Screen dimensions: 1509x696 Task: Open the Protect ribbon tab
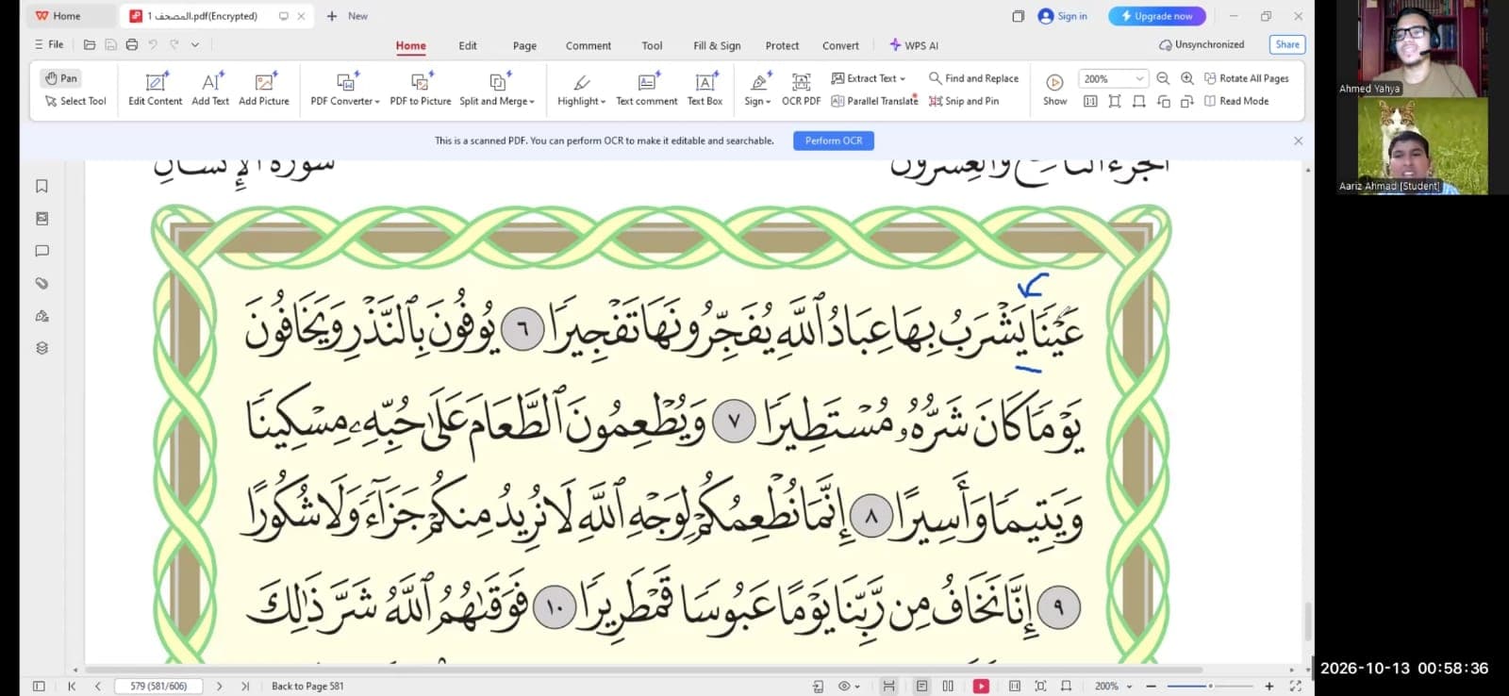pos(782,45)
